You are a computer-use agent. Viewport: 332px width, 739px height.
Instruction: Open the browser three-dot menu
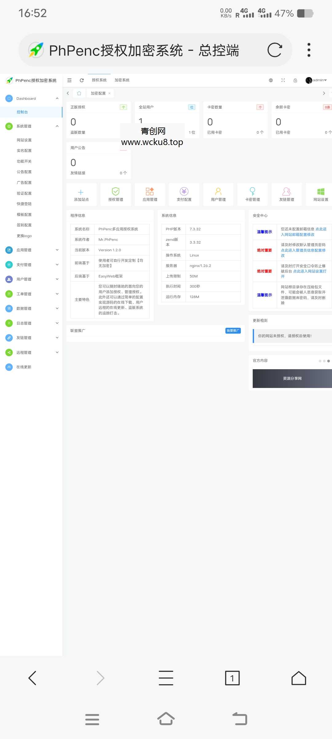coord(309,50)
